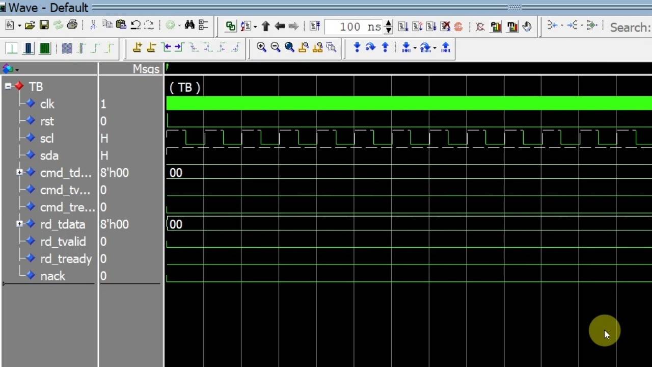
Task: Click into the Search field
Action: pyautogui.click(x=631, y=27)
